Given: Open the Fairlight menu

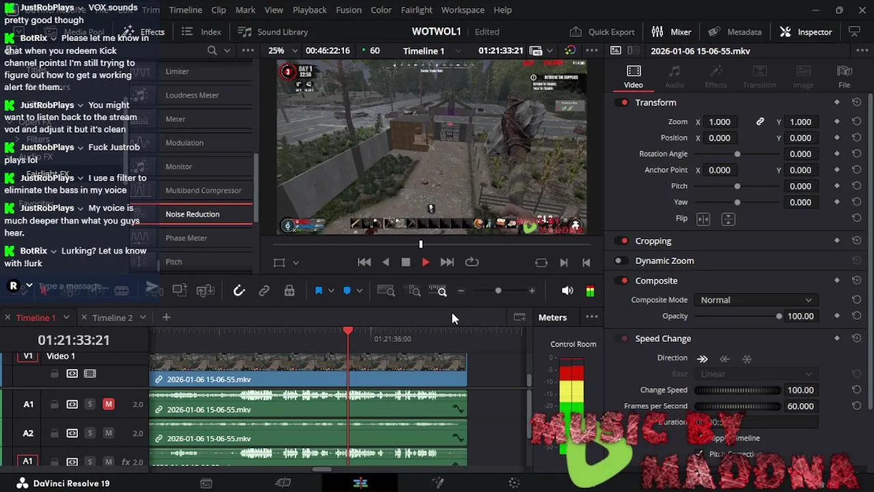Looking at the screenshot, I should click(417, 10).
